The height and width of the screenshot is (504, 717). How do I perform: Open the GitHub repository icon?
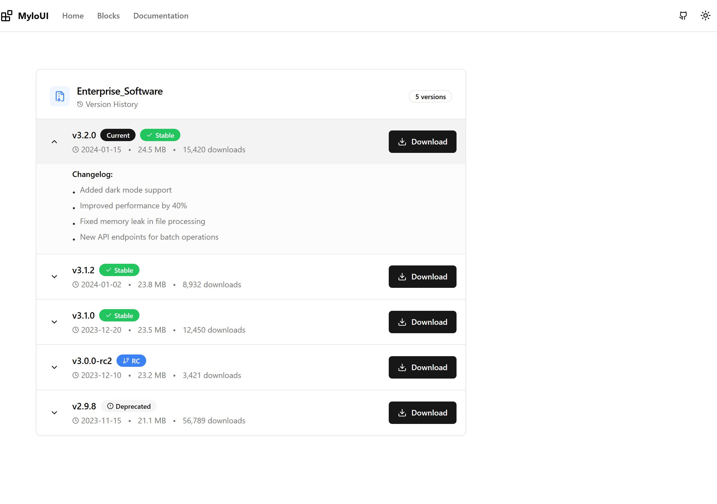click(x=683, y=16)
